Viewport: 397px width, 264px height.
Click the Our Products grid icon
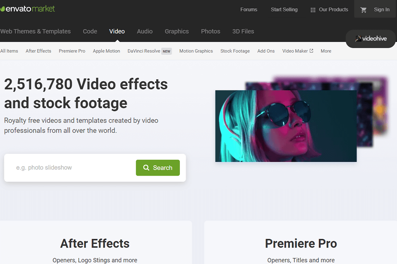[x=313, y=10]
